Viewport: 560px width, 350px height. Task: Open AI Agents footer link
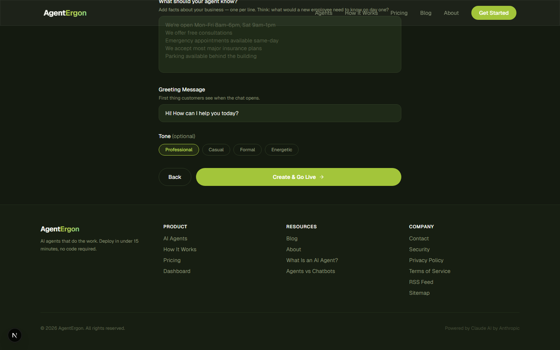pyautogui.click(x=175, y=238)
